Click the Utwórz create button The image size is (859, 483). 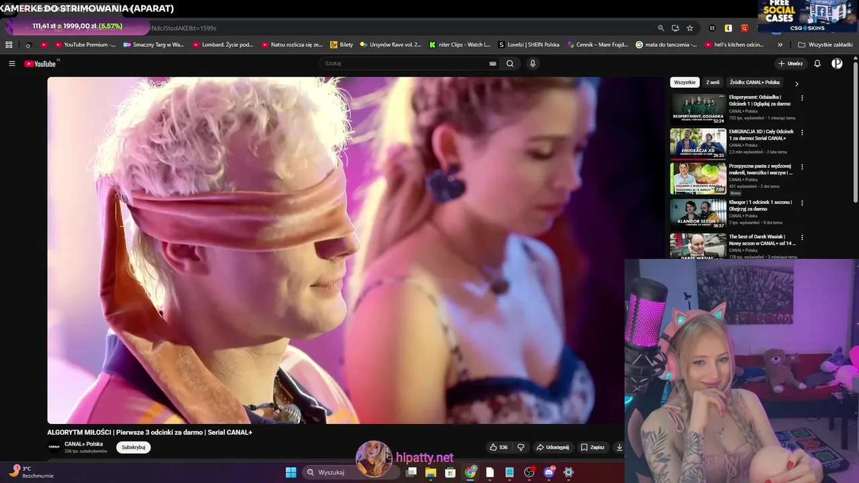pos(791,64)
